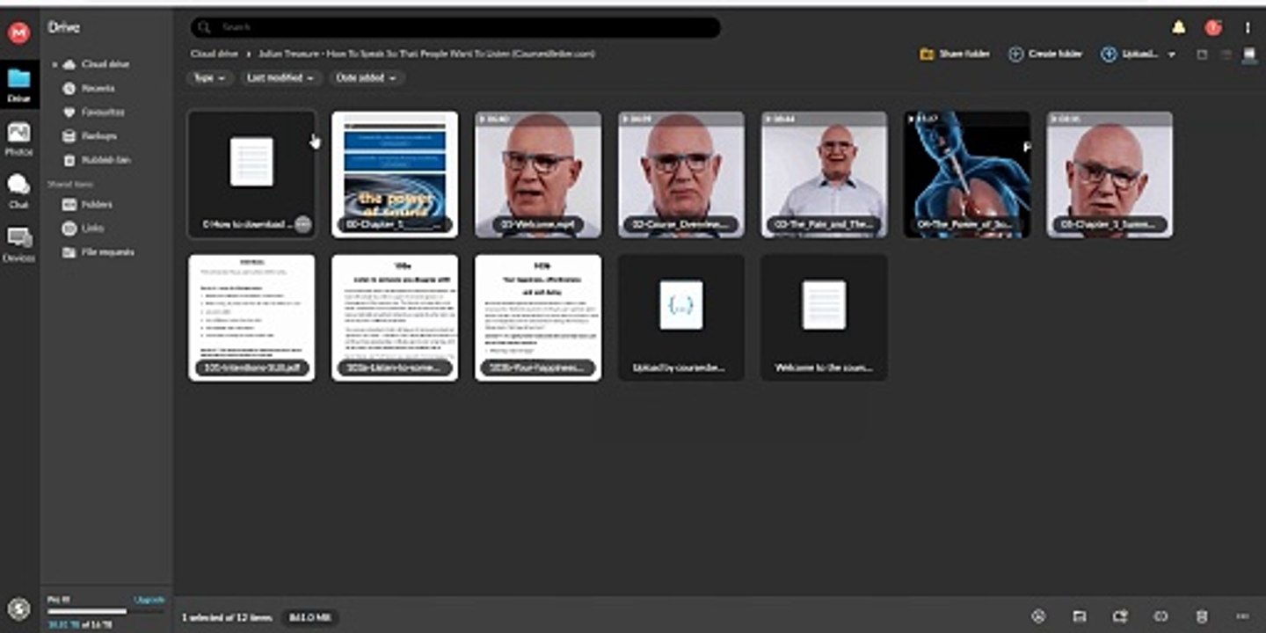1266x633 pixels.
Task: Click the Upload button
Action: 1130,54
